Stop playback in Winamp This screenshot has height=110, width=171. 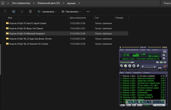click(134, 65)
